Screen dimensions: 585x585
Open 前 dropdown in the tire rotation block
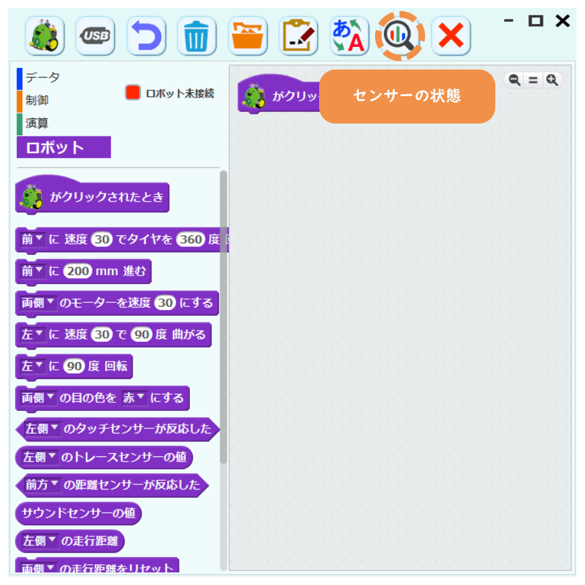tap(32, 239)
